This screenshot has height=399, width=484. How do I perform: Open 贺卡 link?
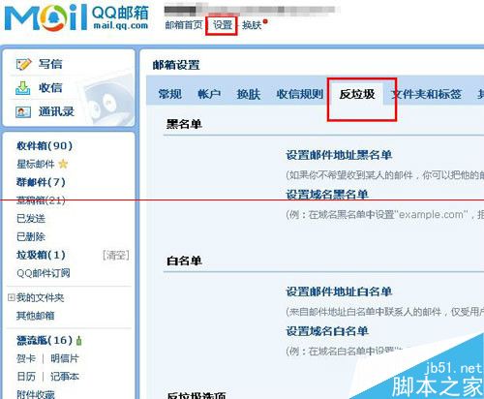(x=26, y=358)
